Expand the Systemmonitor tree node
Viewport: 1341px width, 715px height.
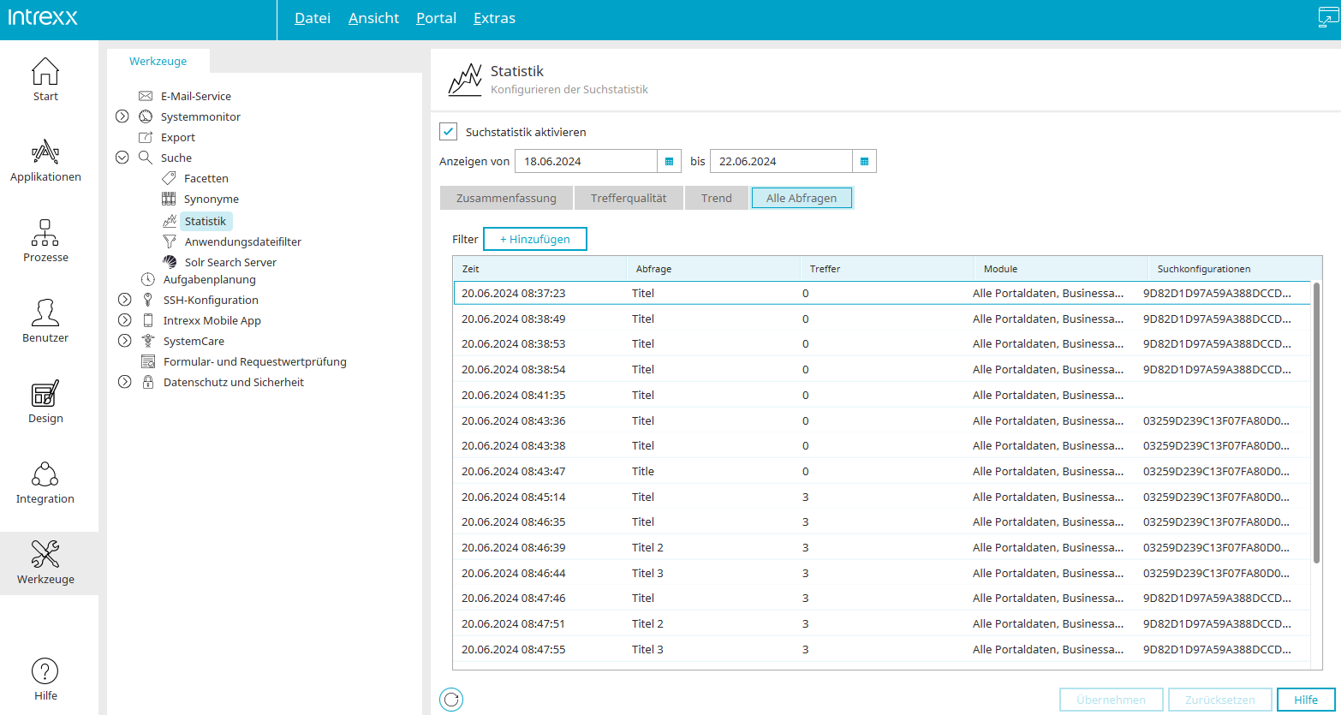(x=122, y=116)
